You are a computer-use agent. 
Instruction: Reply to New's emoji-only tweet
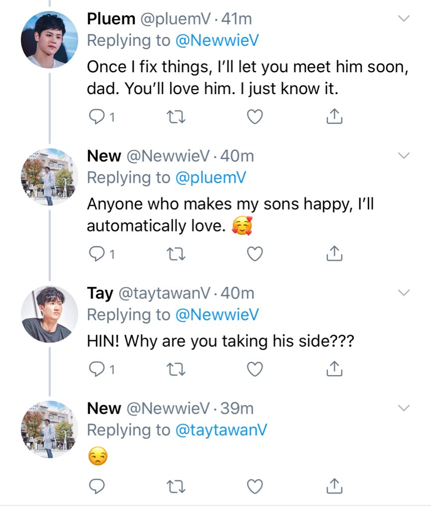point(95,485)
